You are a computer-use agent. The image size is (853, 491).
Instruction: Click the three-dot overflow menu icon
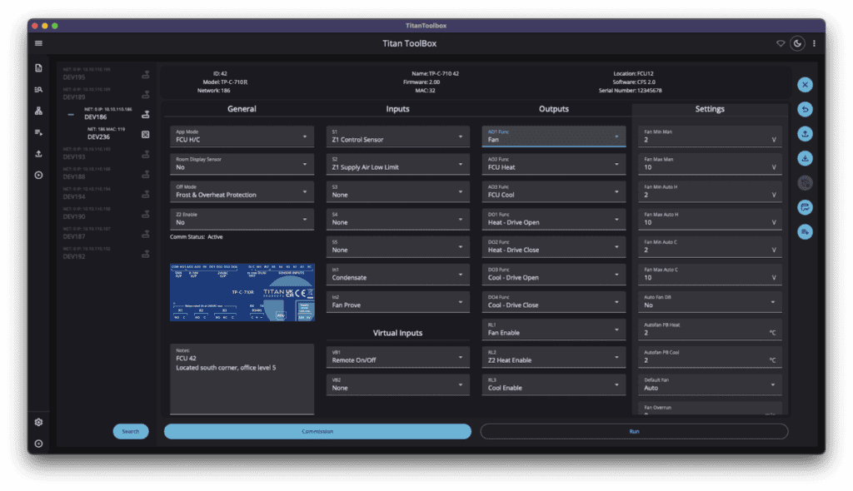[814, 43]
